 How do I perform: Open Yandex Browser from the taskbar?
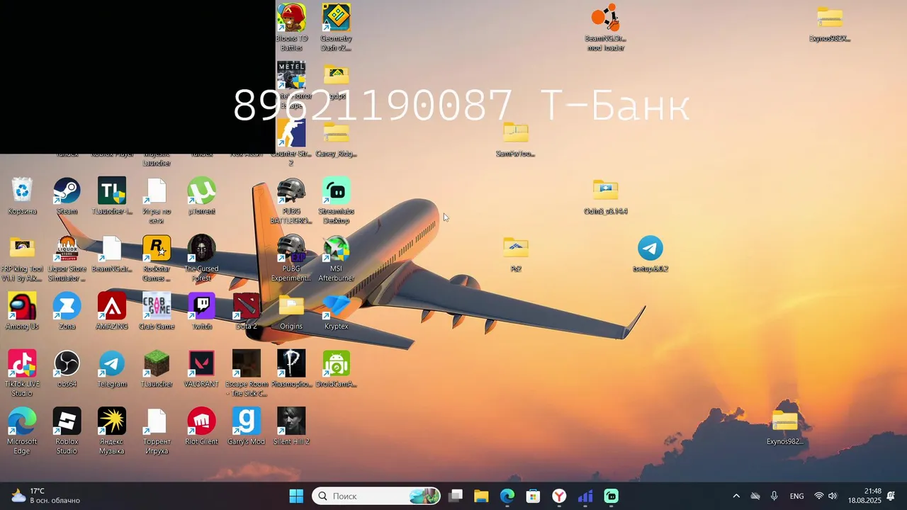click(x=559, y=496)
